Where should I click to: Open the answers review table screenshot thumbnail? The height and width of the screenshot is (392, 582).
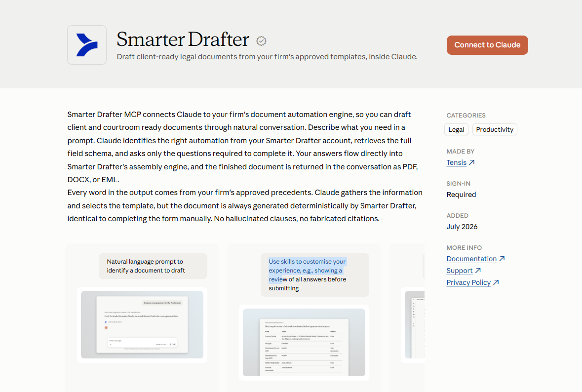tap(304, 342)
